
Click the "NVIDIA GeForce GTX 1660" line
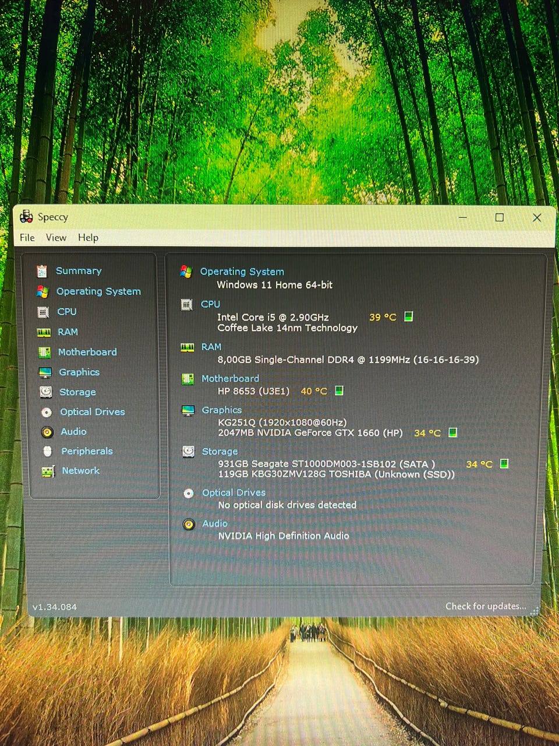pos(310,433)
